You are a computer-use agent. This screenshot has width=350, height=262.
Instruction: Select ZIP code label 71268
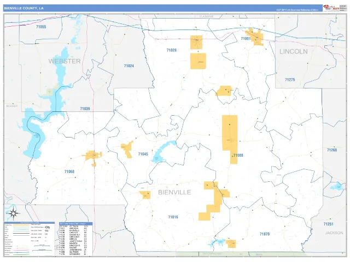click(332, 150)
